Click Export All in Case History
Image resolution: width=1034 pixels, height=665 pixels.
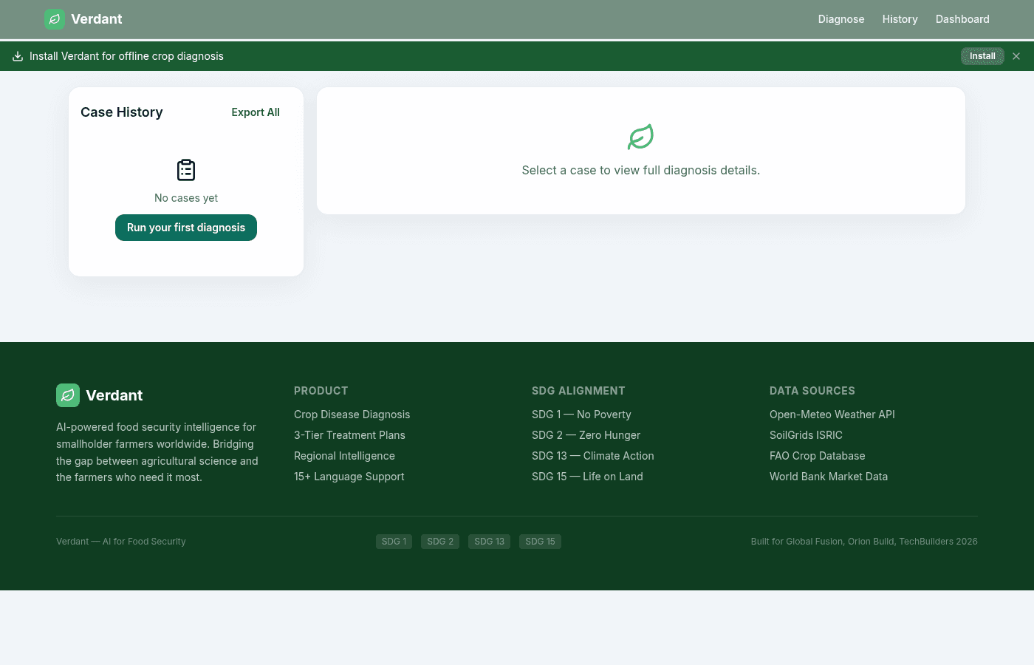[x=256, y=112]
